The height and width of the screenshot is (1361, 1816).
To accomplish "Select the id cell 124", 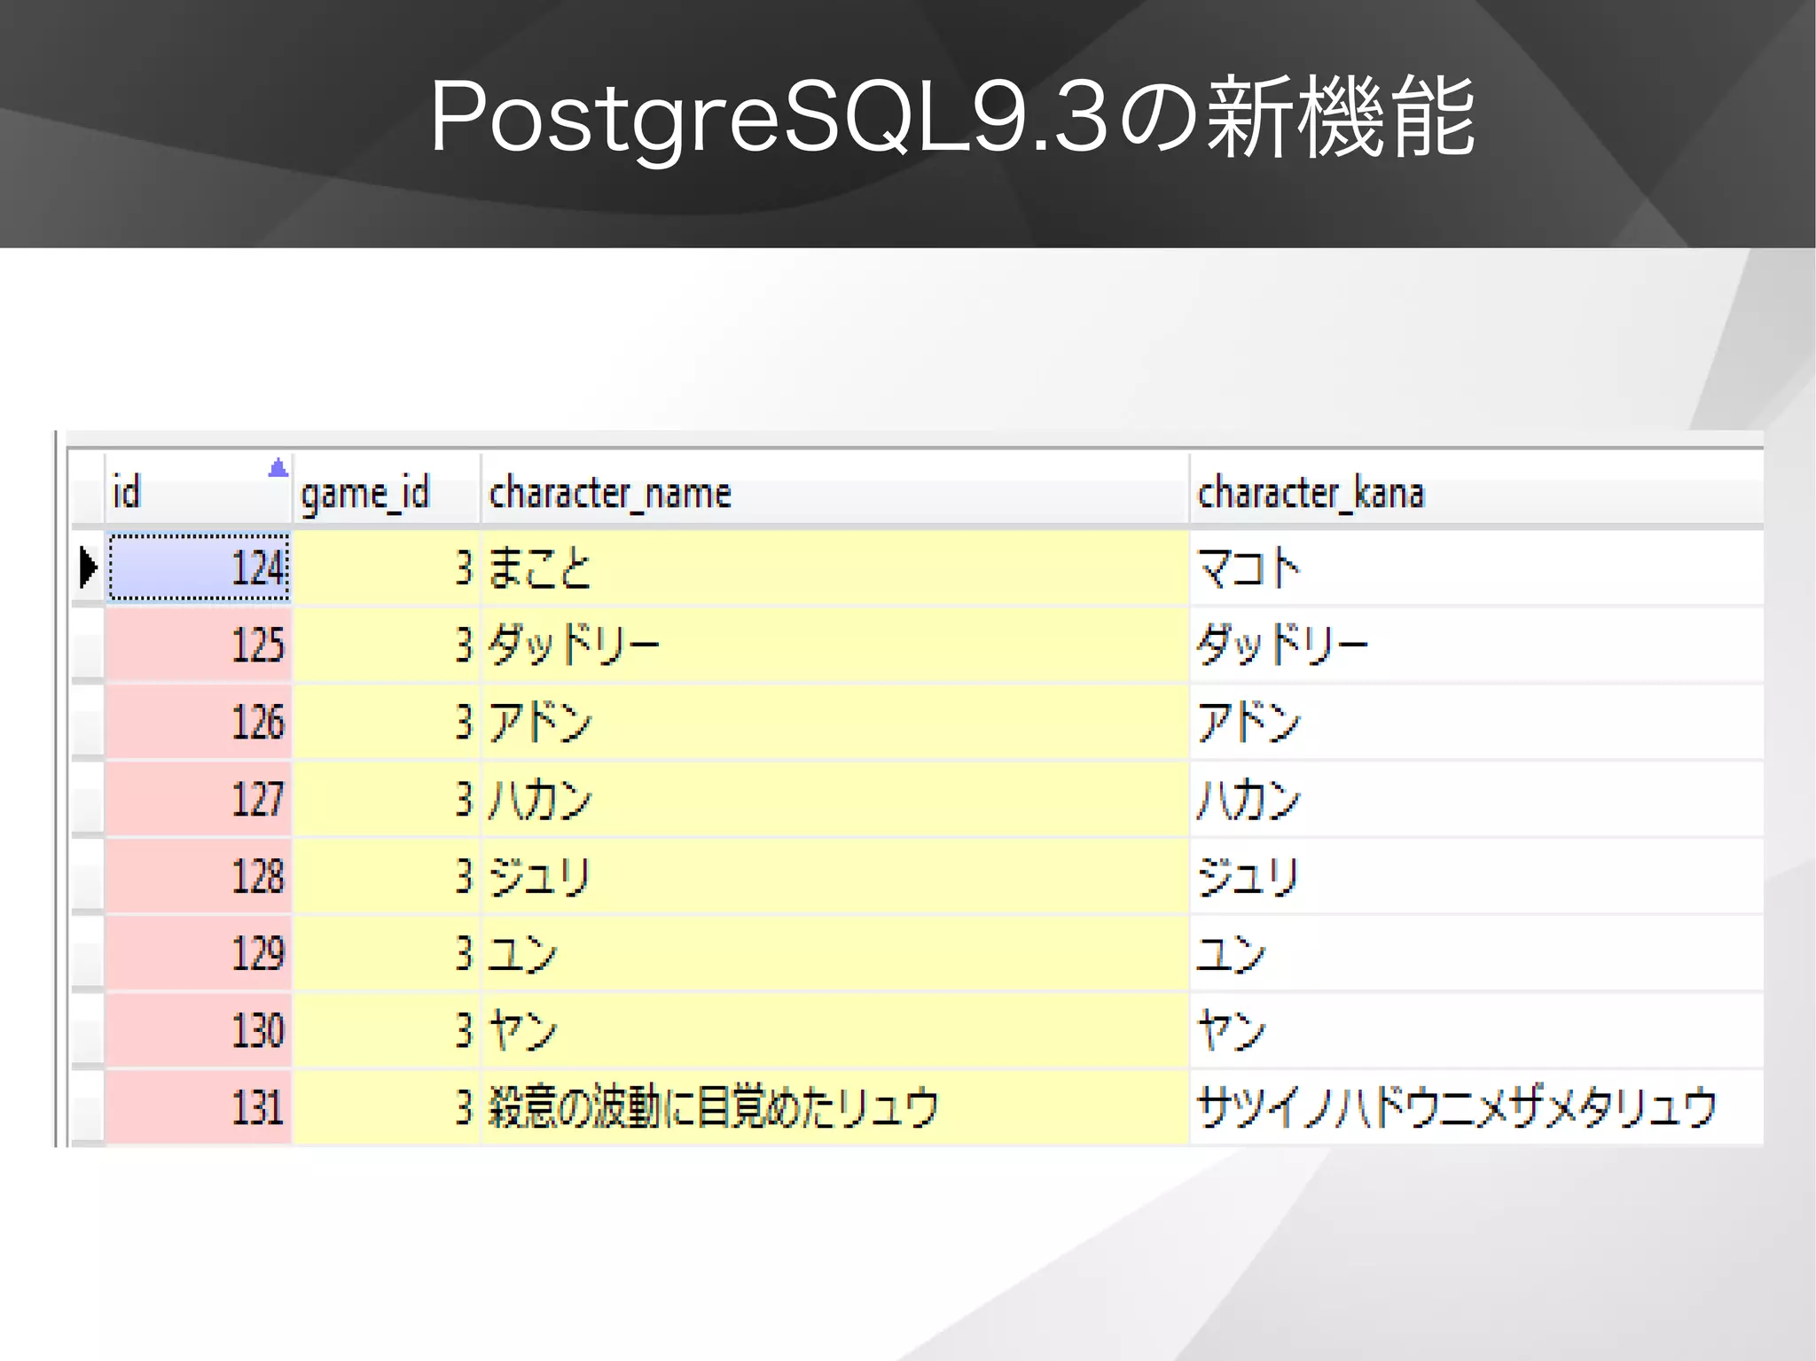I will point(199,567).
